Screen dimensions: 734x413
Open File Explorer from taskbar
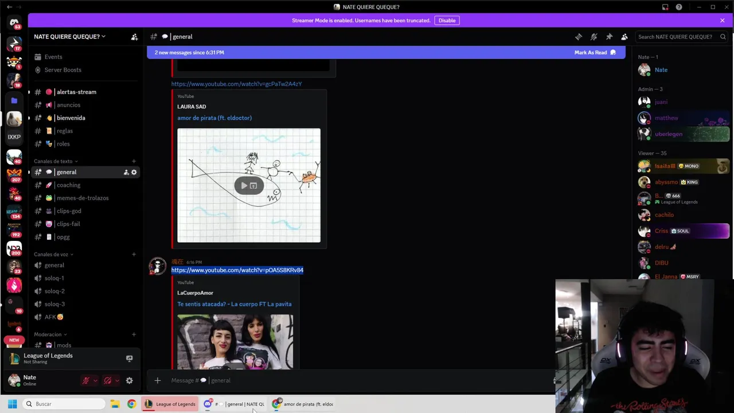115,404
